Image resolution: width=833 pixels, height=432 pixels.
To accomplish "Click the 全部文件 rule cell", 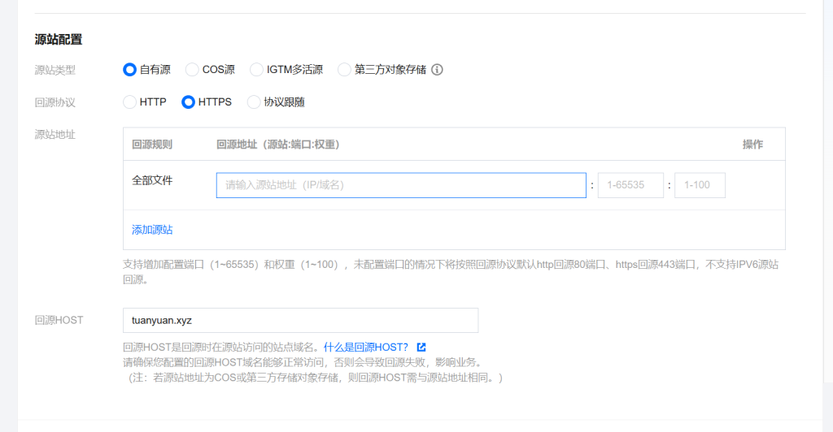I will [152, 180].
